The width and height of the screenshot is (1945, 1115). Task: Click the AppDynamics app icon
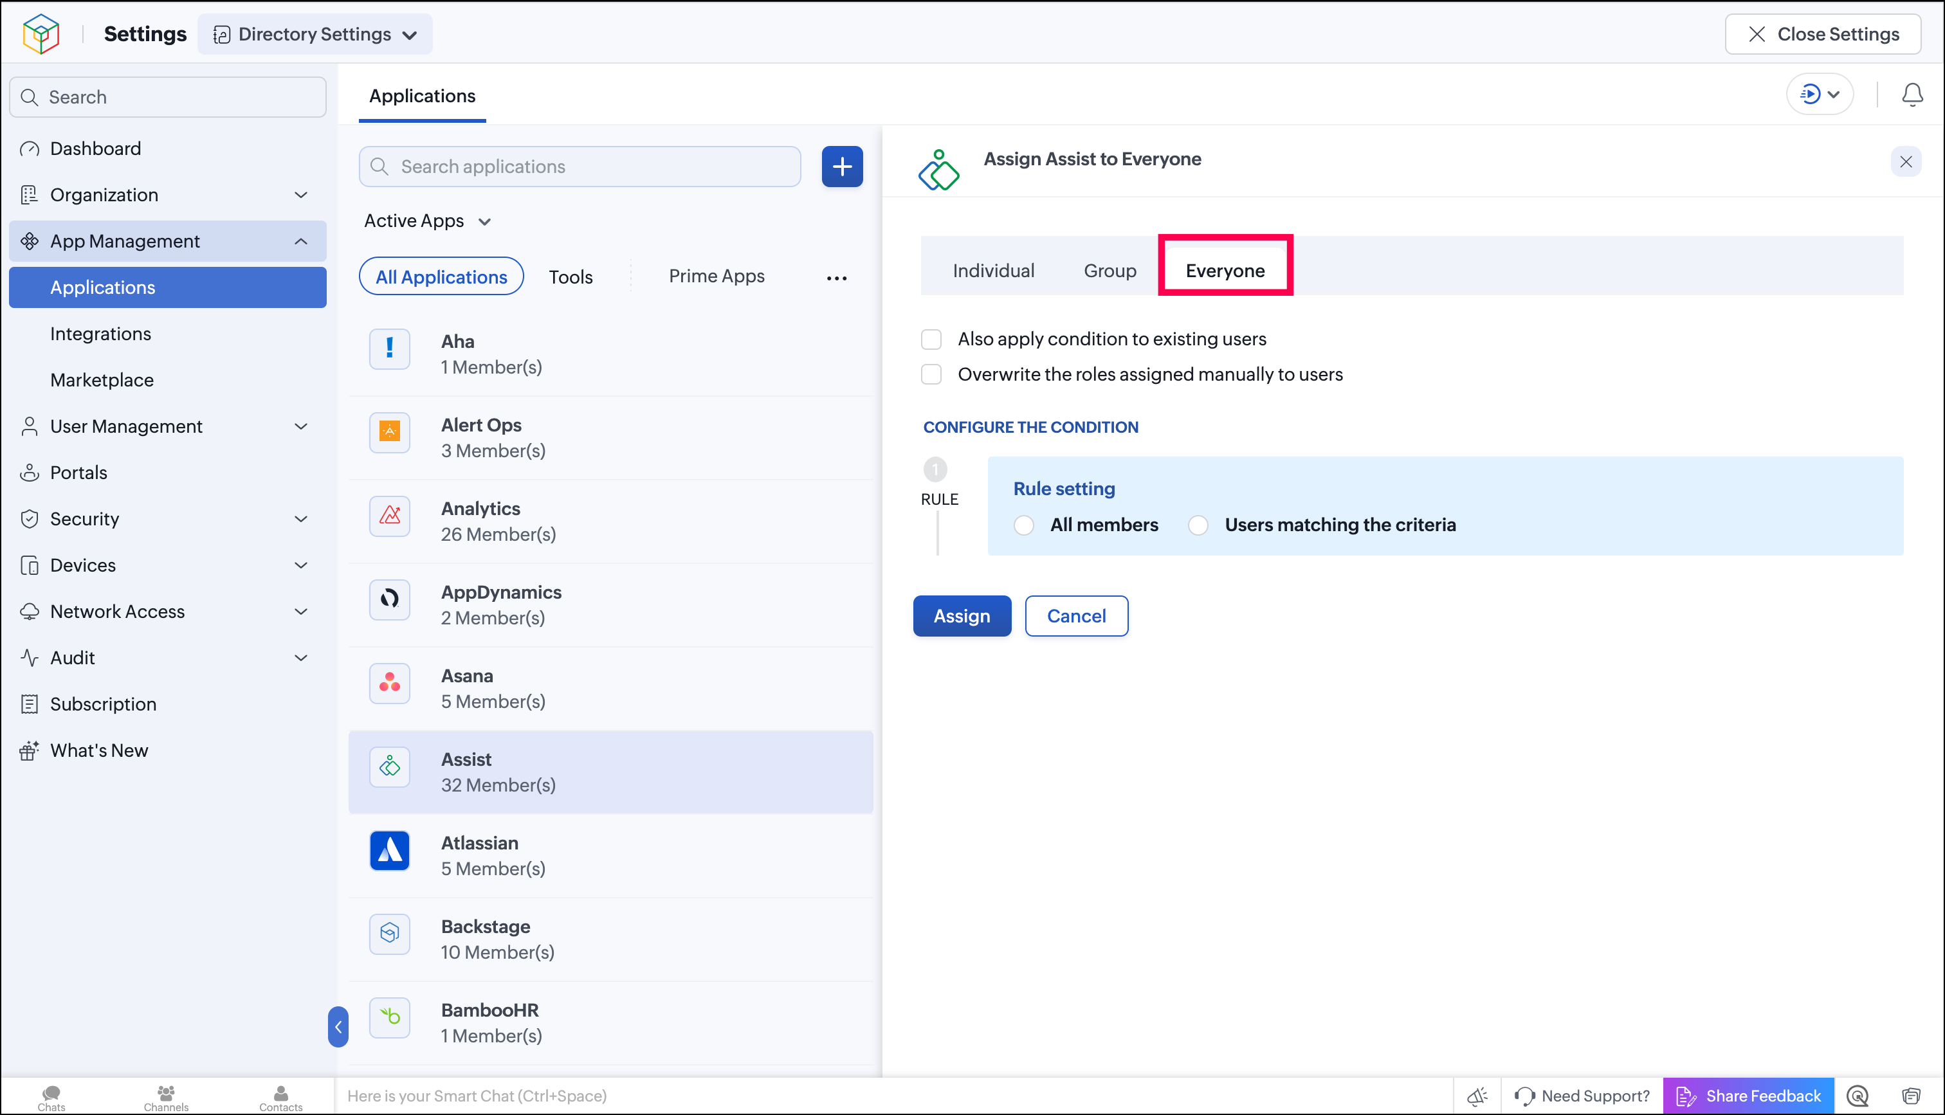click(x=390, y=599)
